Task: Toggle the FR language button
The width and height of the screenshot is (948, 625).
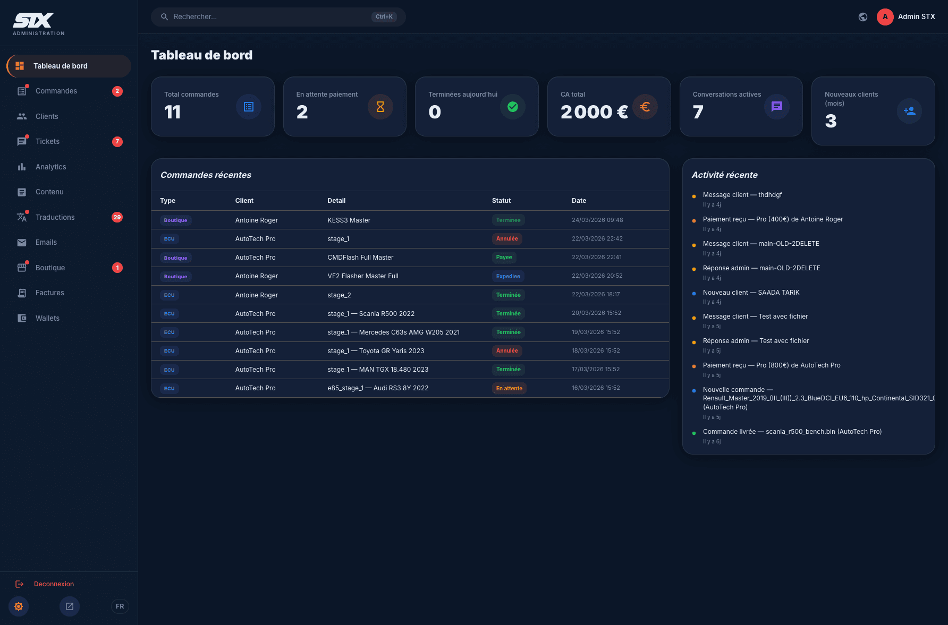Action: point(120,606)
